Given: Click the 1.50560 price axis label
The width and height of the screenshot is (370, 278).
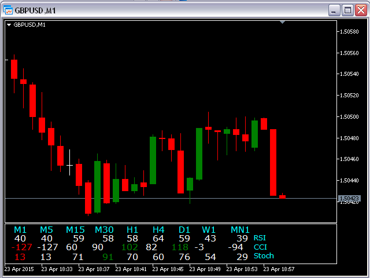Looking at the screenshot, I should click(x=349, y=53).
